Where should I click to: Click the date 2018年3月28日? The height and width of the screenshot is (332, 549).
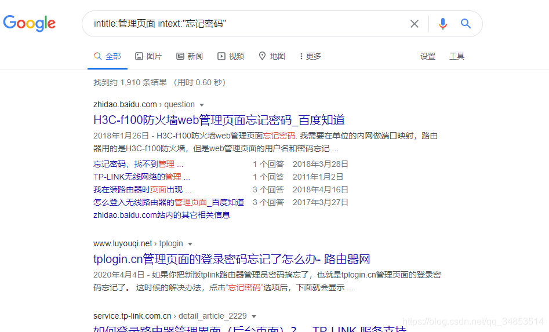click(x=321, y=164)
